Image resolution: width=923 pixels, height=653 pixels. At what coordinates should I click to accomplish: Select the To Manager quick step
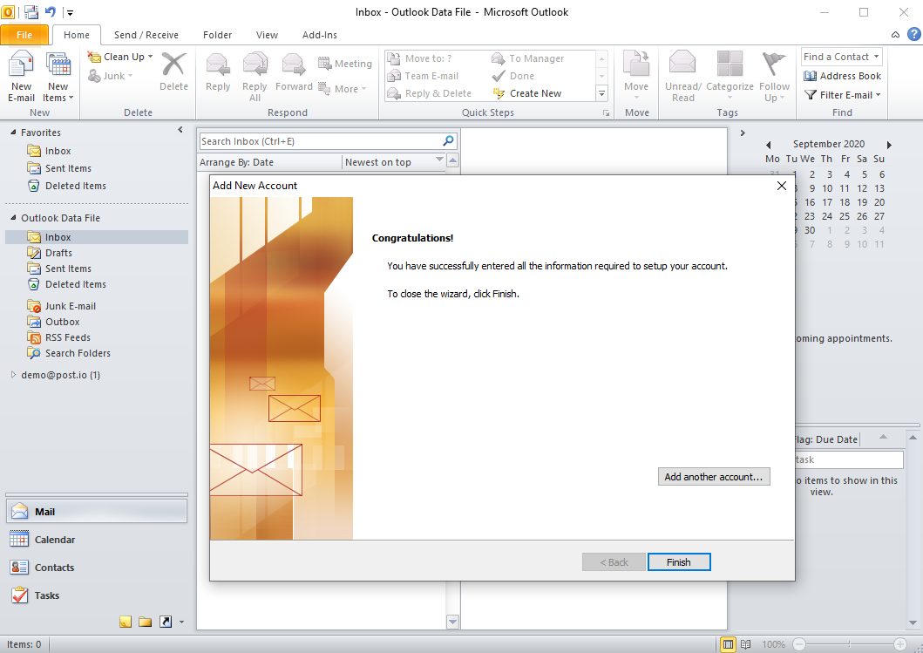coord(528,58)
